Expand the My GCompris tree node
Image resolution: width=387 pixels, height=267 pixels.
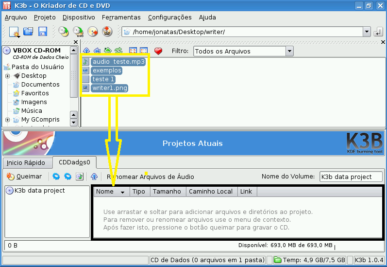coord(8,120)
